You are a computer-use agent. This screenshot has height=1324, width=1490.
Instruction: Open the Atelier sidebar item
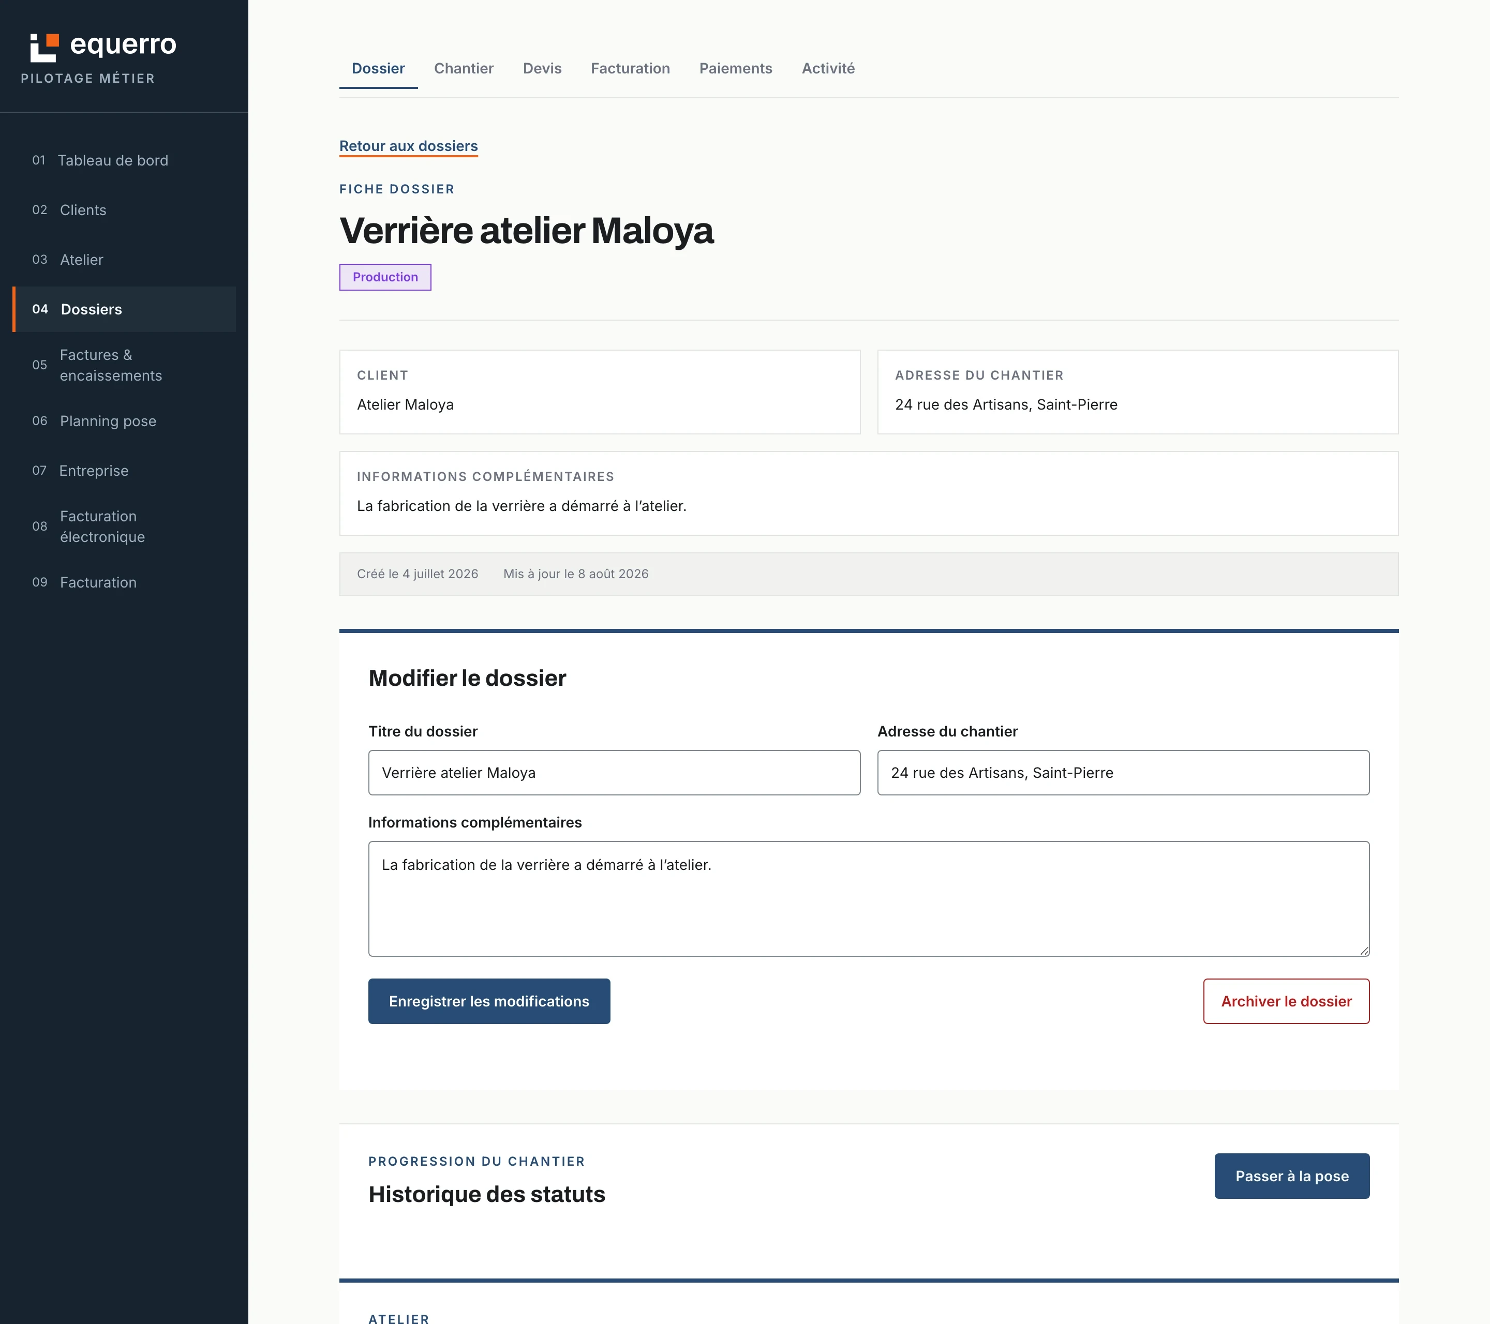point(124,260)
